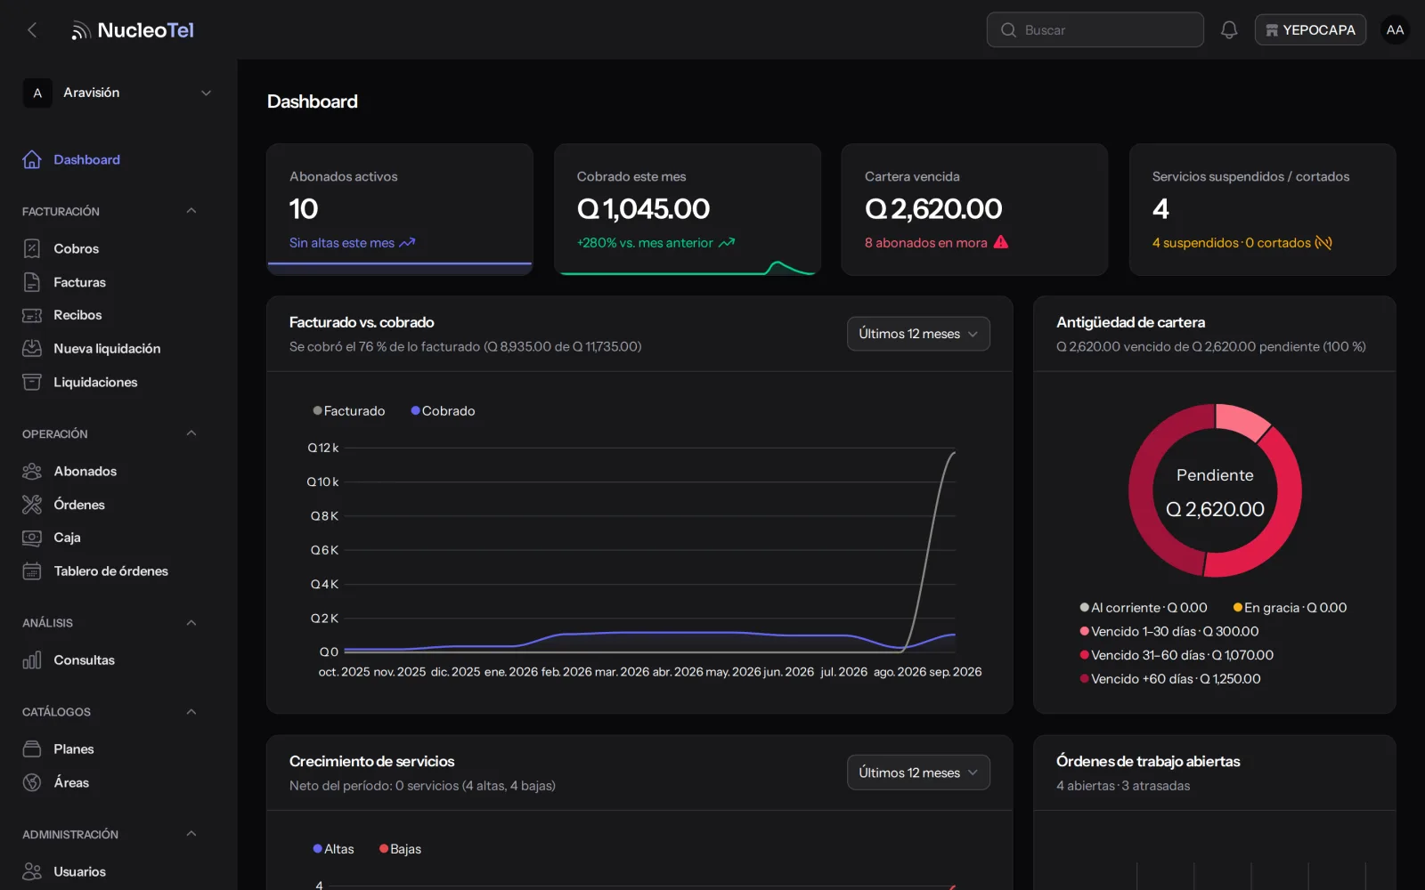Click Vencido 31–60 días · Q 1,070.00

[1177, 655]
